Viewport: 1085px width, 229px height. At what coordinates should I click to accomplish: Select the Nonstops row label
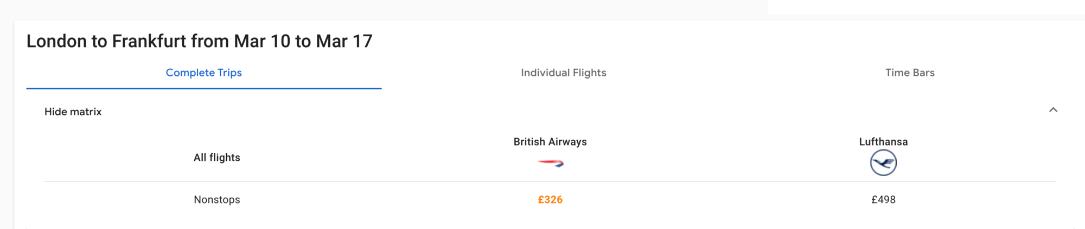(217, 200)
